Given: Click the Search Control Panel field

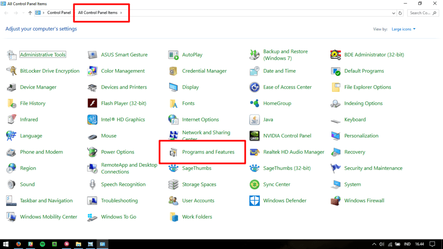Looking at the screenshot, I should (x=423, y=13).
